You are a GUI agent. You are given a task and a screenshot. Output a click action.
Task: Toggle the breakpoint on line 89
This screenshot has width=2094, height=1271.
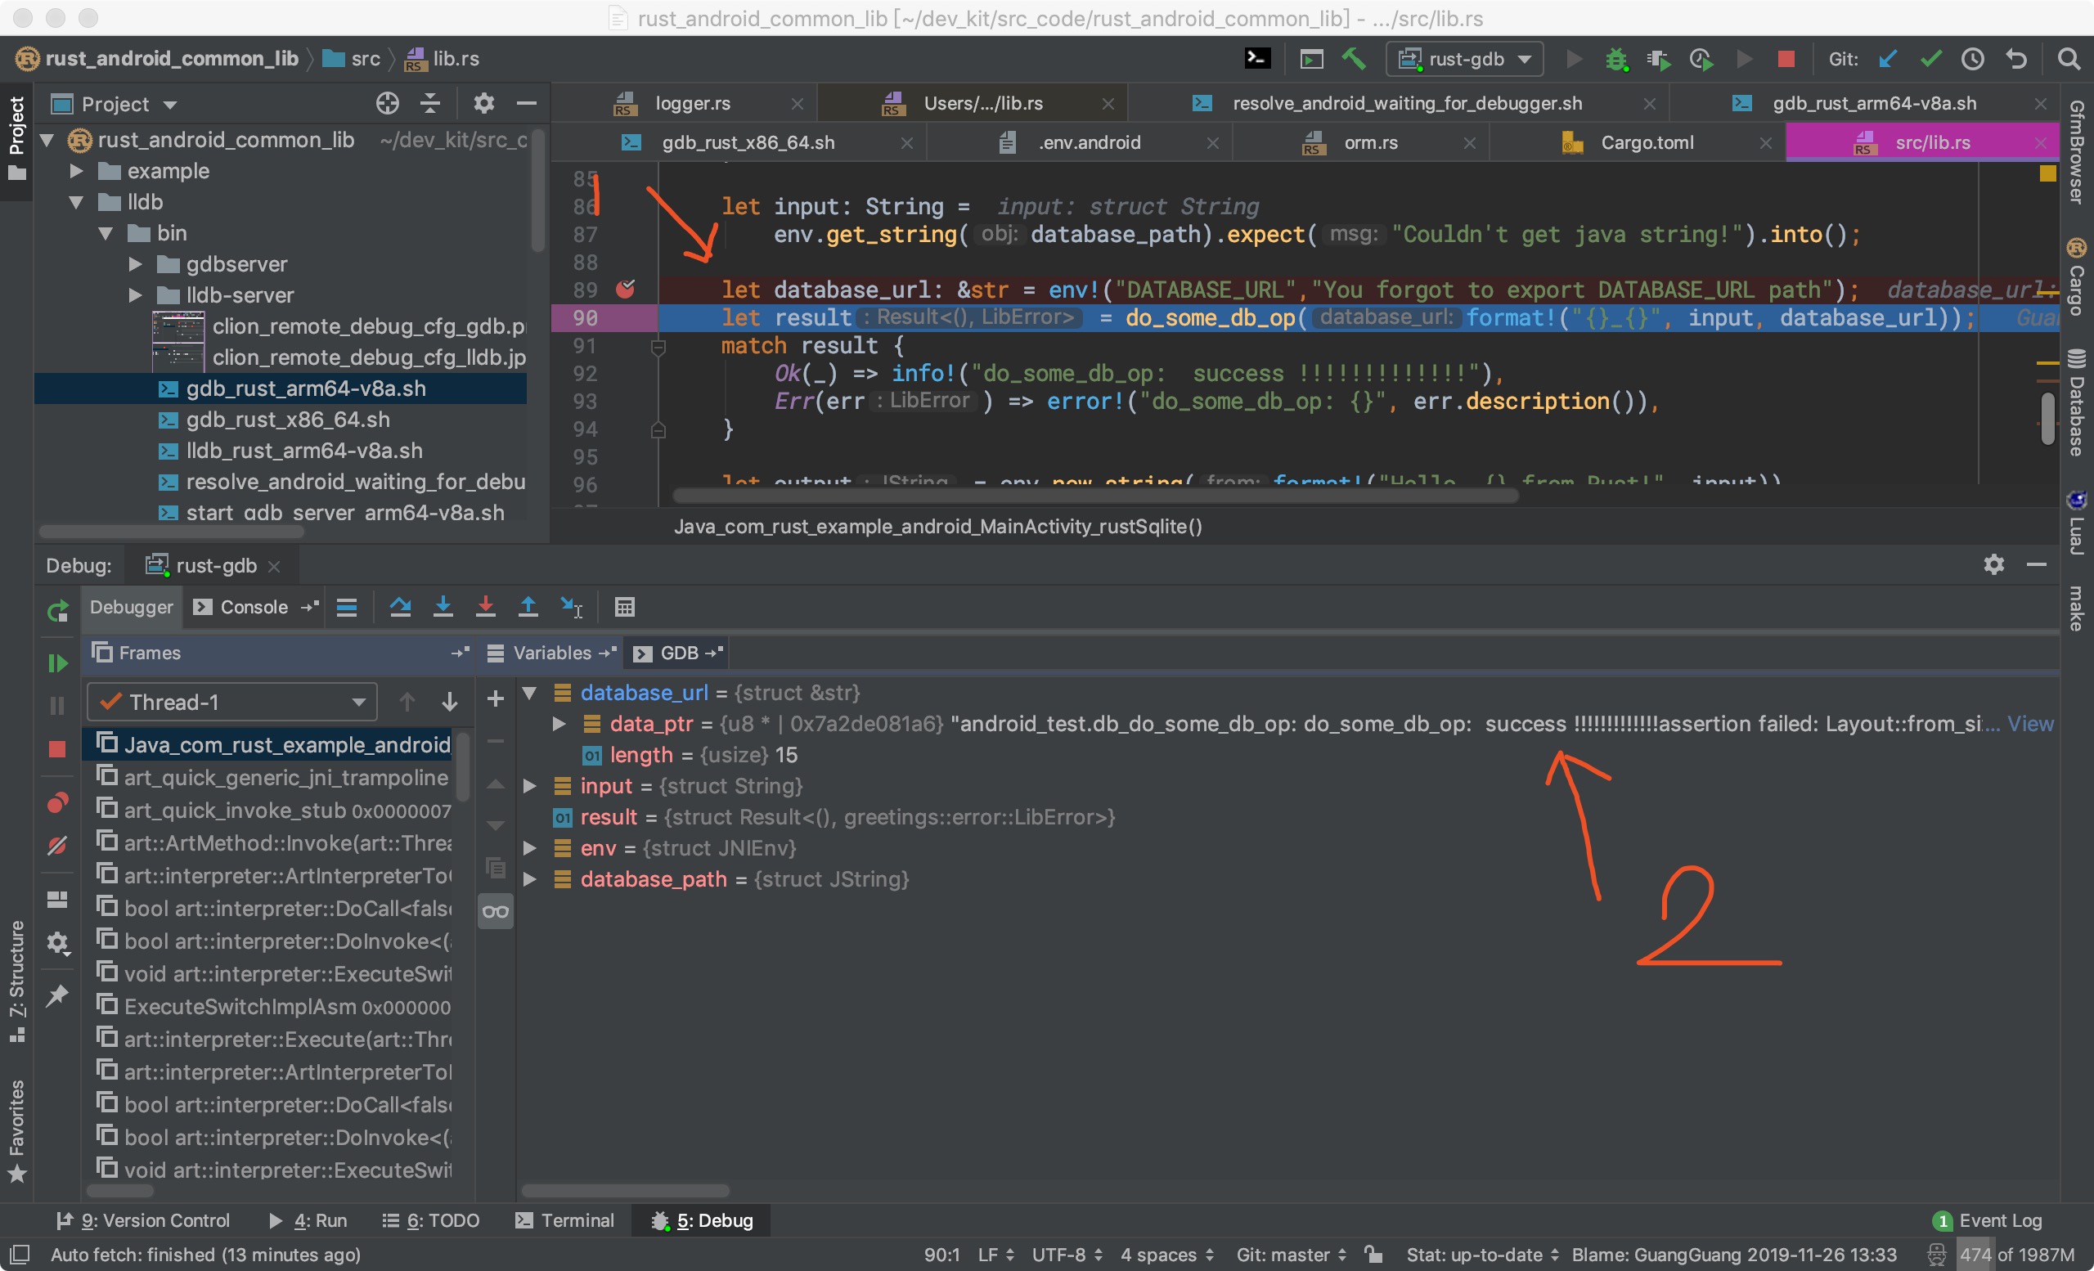626,290
